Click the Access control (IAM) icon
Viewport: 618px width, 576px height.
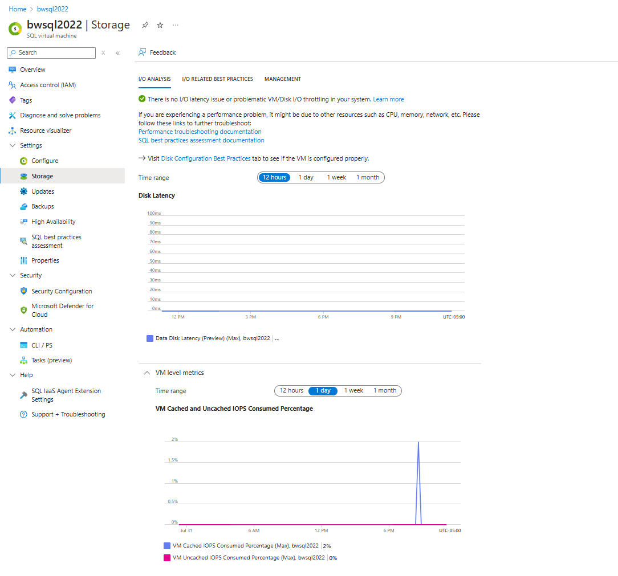pyautogui.click(x=12, y=85)
